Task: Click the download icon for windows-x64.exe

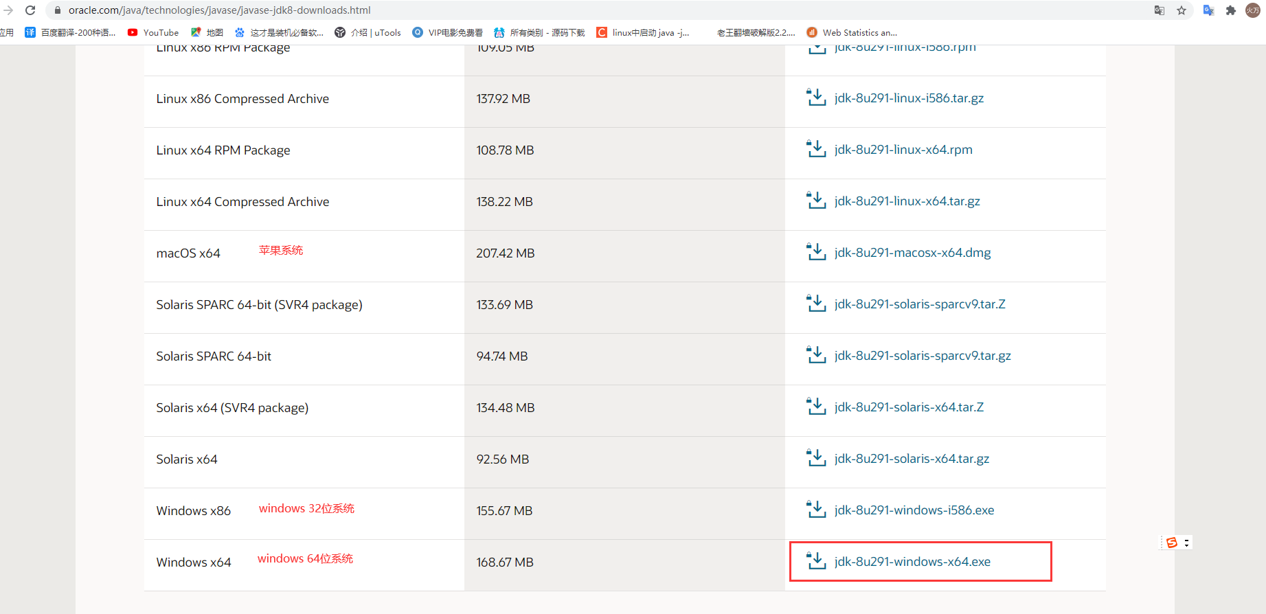Action: pos(816,561)
